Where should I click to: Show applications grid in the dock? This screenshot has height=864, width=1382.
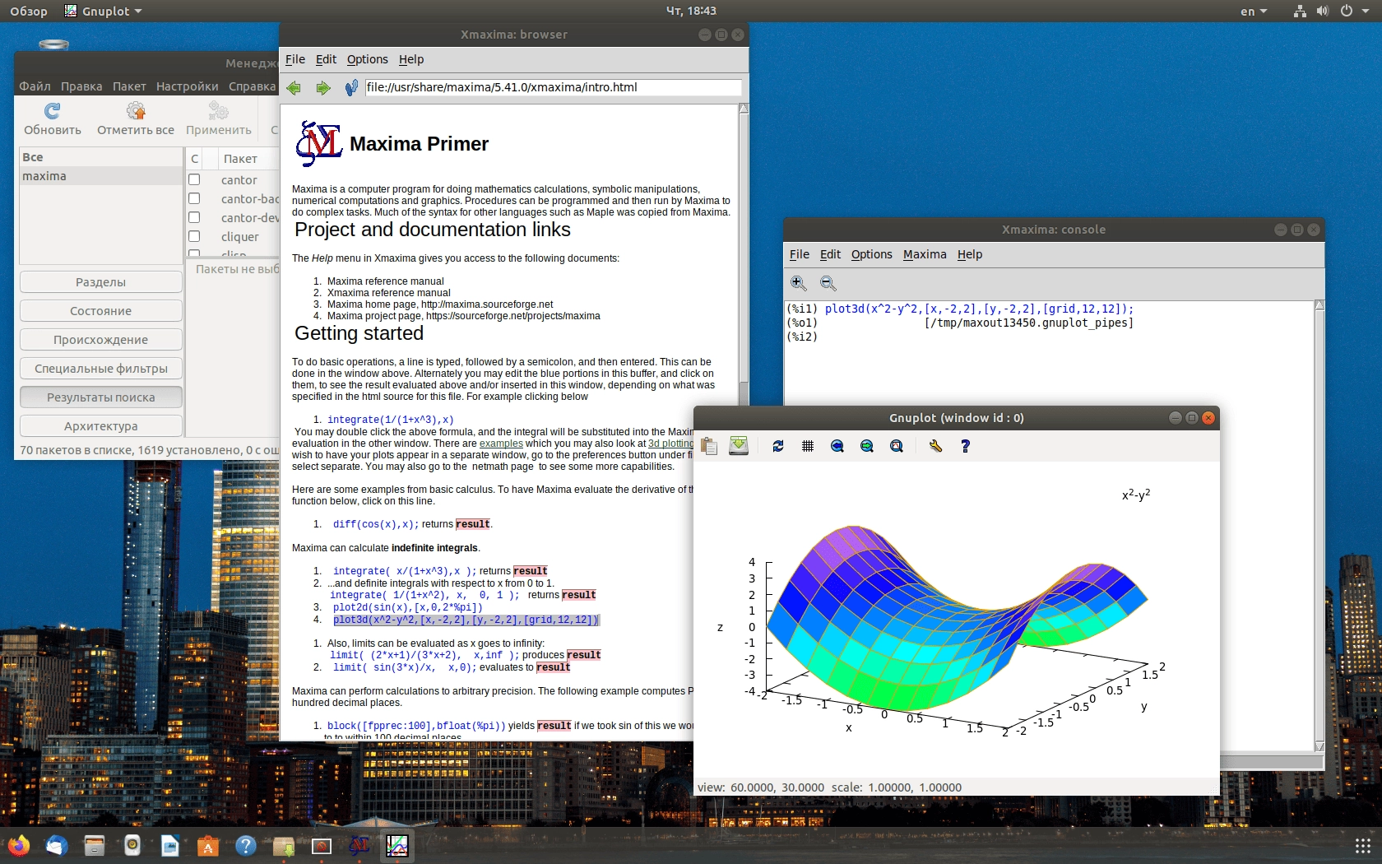1362,845
